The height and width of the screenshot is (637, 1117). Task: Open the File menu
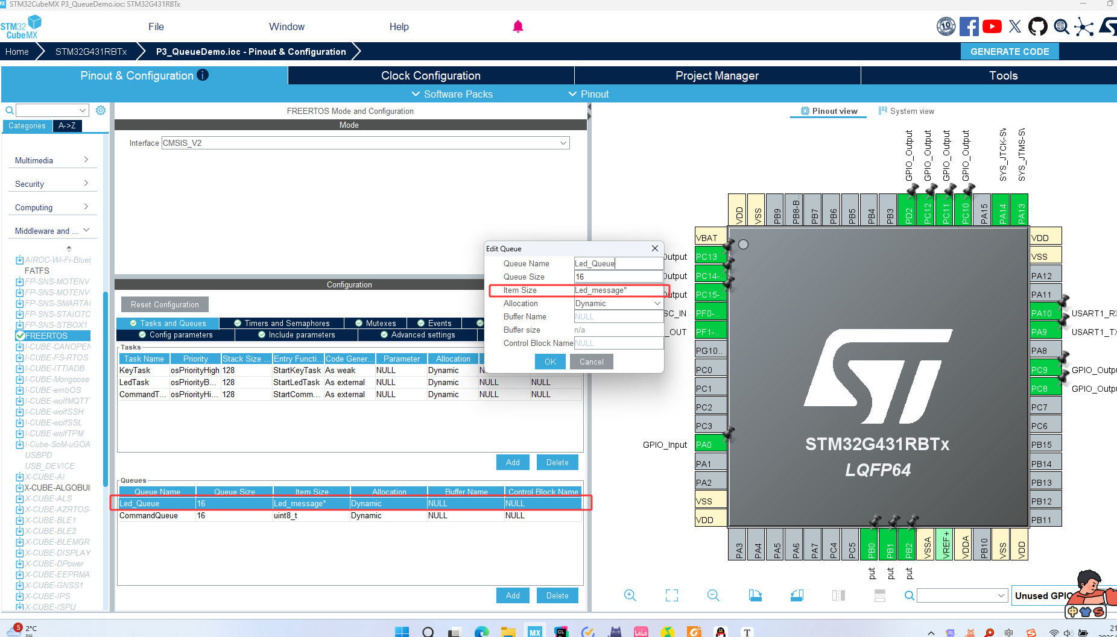click(x=156, y=27)
